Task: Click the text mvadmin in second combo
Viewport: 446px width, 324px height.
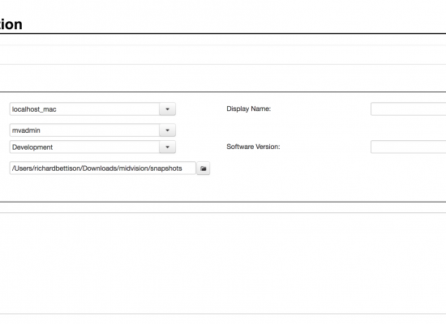Action: click(x=26, y=130)
